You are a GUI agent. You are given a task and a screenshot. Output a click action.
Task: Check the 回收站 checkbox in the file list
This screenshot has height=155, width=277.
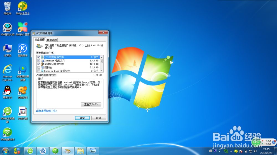39,67
